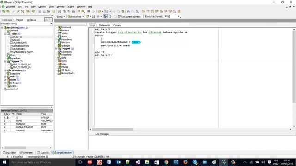Expand the Generators node
Screen dimensions: 296x166
[5, 71]
